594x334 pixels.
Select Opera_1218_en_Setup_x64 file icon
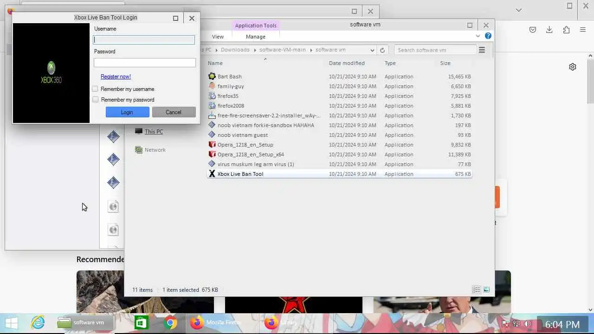[212, 154]
